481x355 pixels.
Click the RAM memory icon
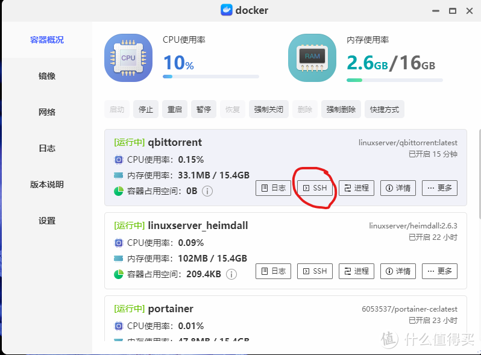312,58
